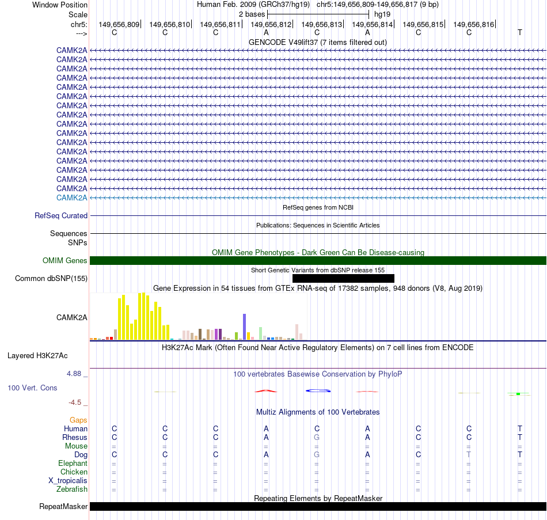Click the SNPs track label
Screen dimensions: 547x520
pos(78,242)
